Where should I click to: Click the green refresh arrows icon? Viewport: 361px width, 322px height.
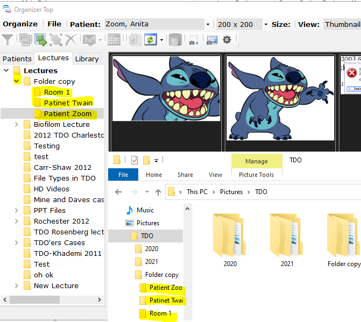point(150,40)
